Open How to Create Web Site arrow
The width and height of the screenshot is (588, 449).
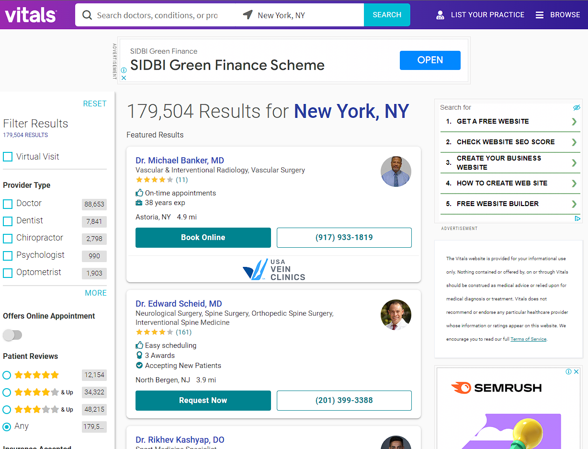574,184
